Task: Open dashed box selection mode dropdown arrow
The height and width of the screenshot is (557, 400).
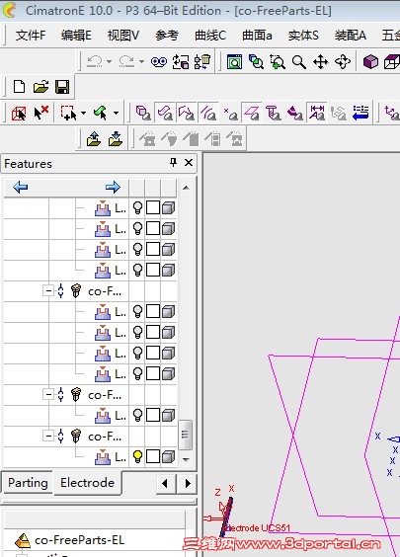Action: [x=84, y=113]
